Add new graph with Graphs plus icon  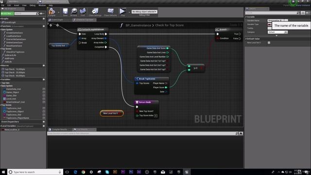[x=44, y=18]
